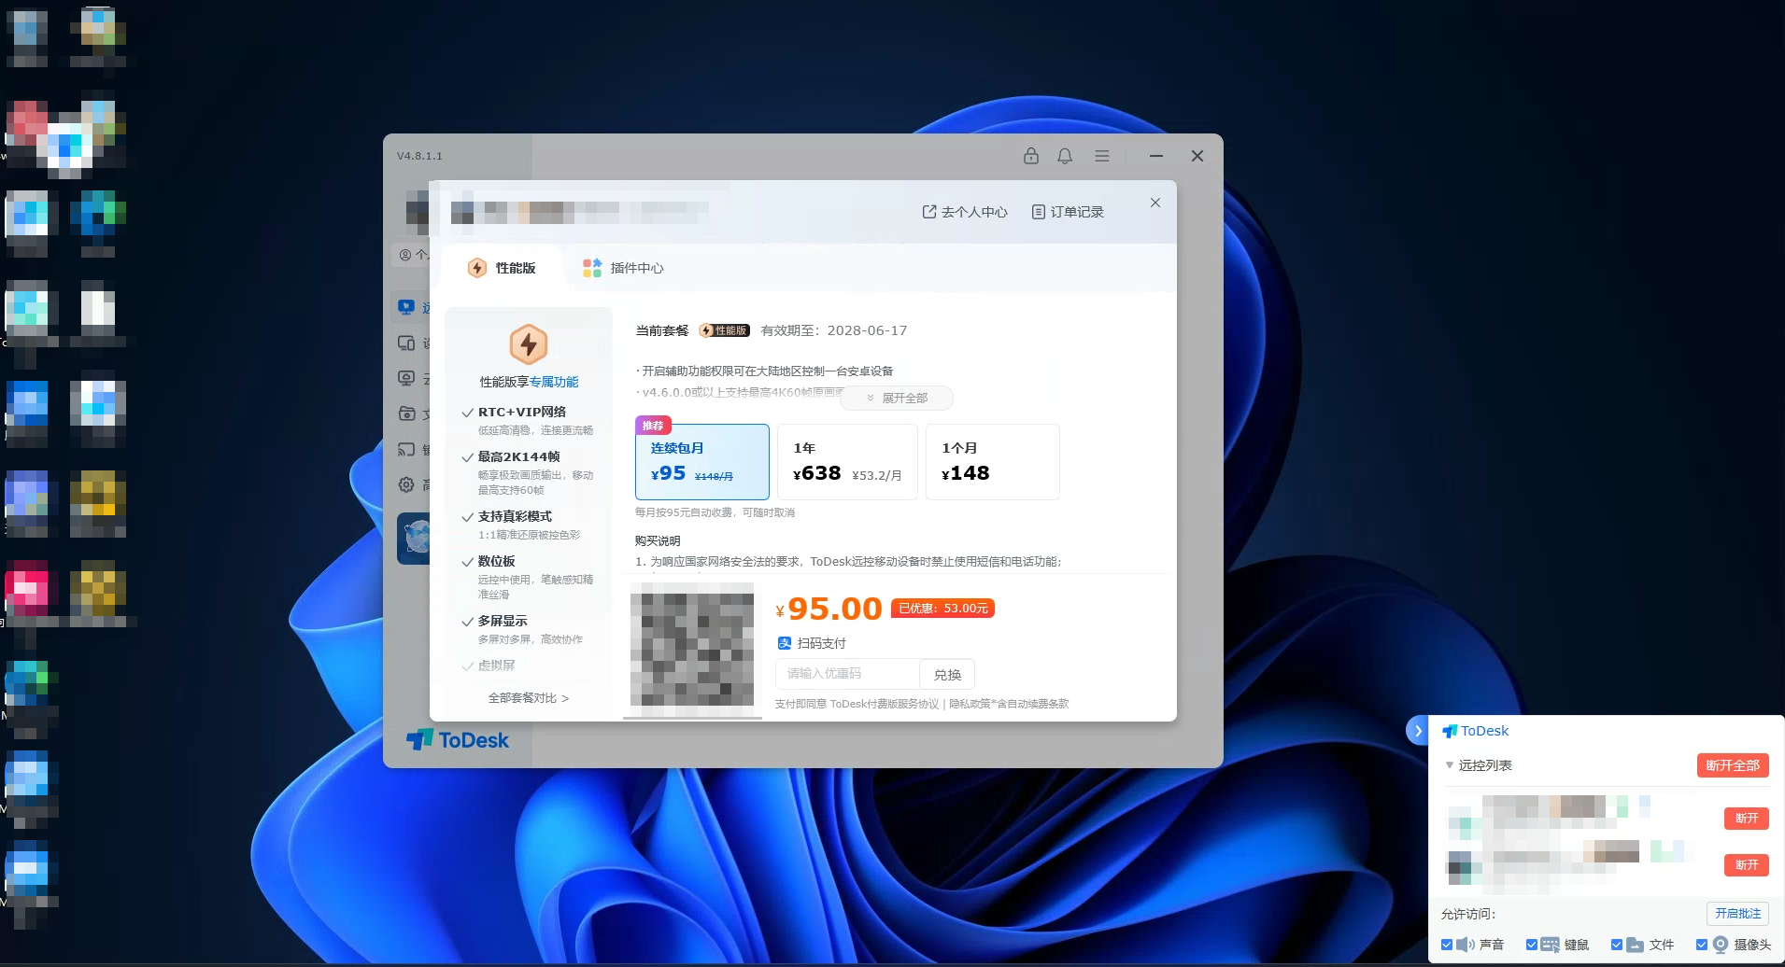Select the 1个月 ¥148 plan

pyautogui.click(x=992, y=462)
